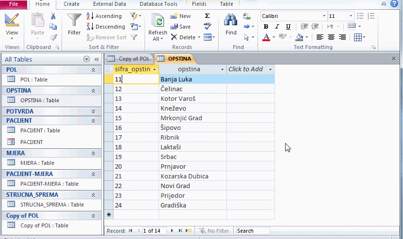The height and width of the screenshot is (239, 403).
Task: Click the Totals sigma icon
Action: [x=208, y=16]
